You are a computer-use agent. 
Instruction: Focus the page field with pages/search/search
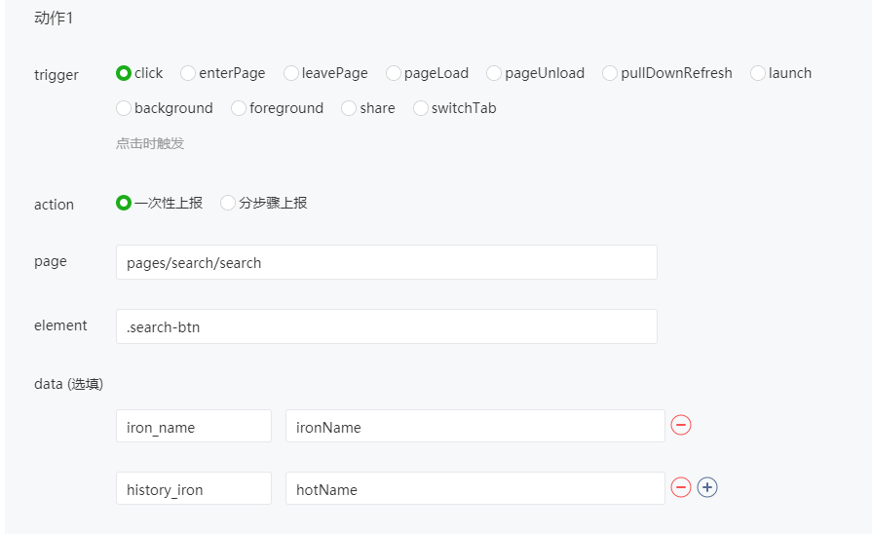point(387,262)
